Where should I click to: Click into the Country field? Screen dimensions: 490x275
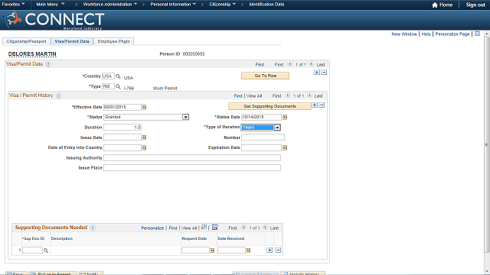tap(108, 76)
